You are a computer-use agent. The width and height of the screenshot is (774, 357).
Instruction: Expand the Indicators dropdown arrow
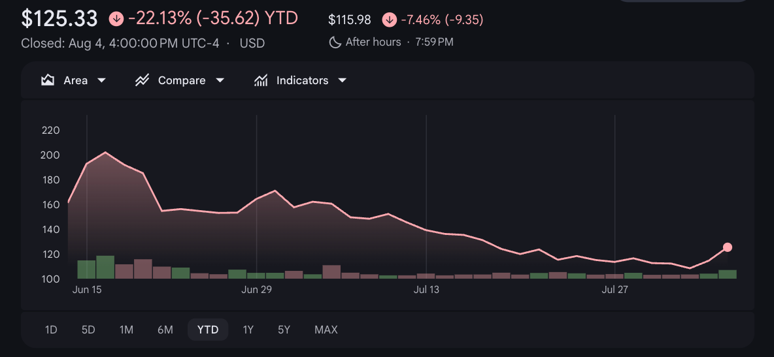[342, 80]
